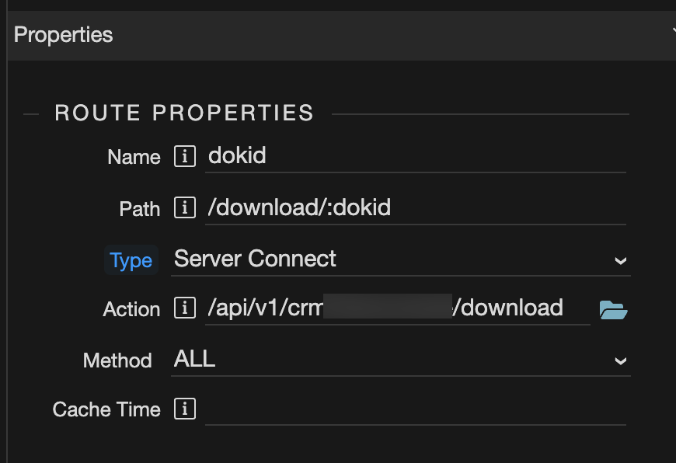
Task: Click the Method label
Action: click(x=117, y=360)
